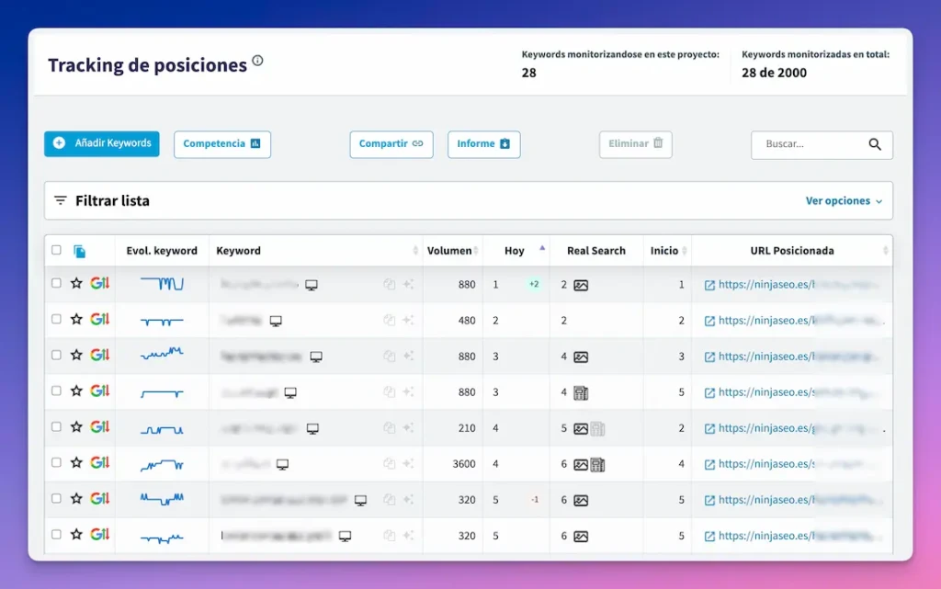Click the news result icon for the 880-volume keyword
This screenshot has height=589, width=941.
click(x=581, y=392)
